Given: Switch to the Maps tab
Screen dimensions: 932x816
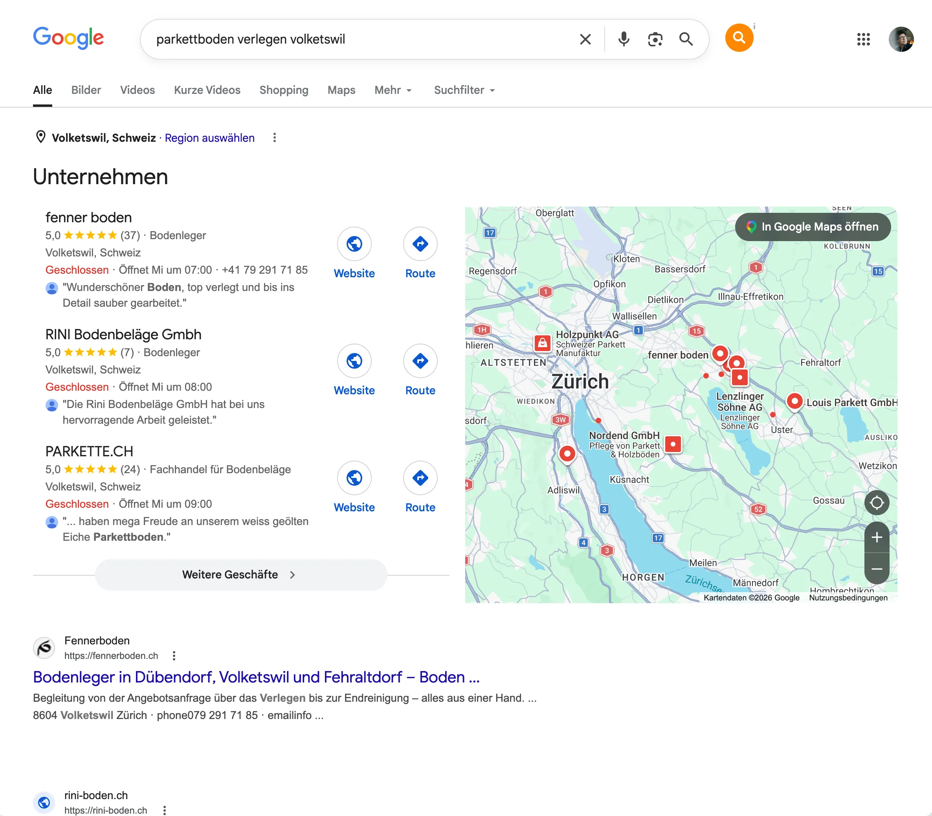Looking at the screenshot, I should [x=341, y=90].
